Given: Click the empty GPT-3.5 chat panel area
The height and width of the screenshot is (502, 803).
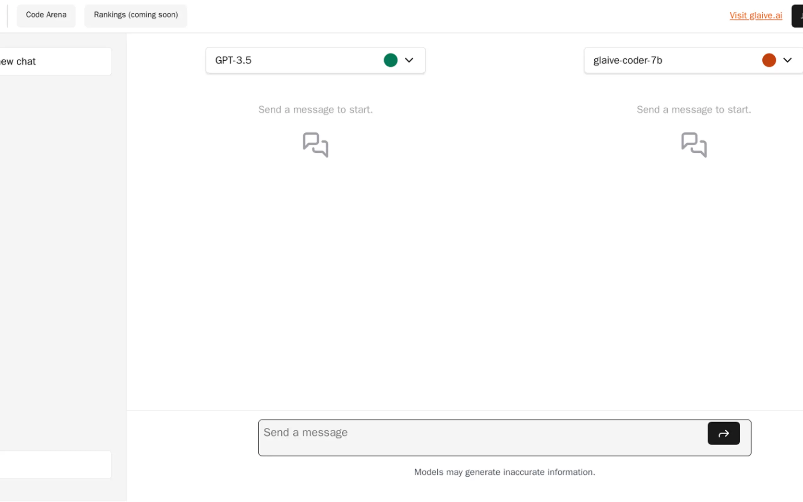Looking at the screenshot, I should (x=316, y=266).
